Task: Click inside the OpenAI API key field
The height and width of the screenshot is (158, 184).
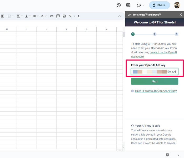Action: [155, 72]
